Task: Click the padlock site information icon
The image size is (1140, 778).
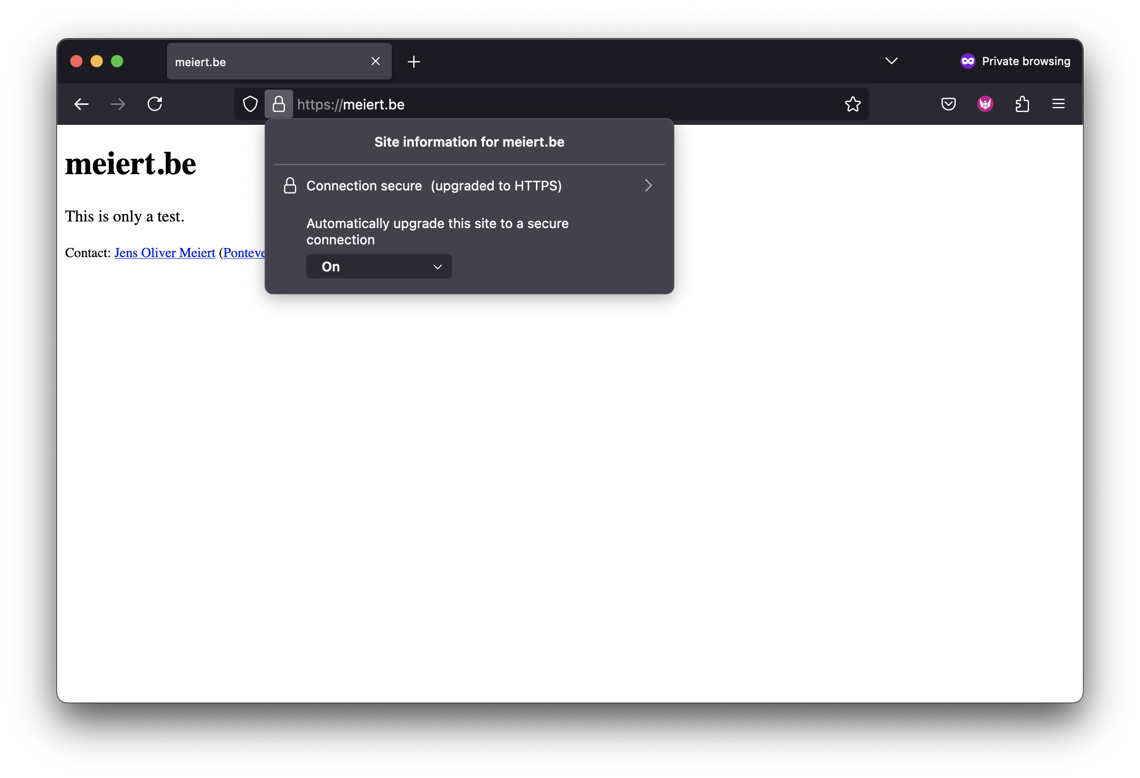Action: 279,104
